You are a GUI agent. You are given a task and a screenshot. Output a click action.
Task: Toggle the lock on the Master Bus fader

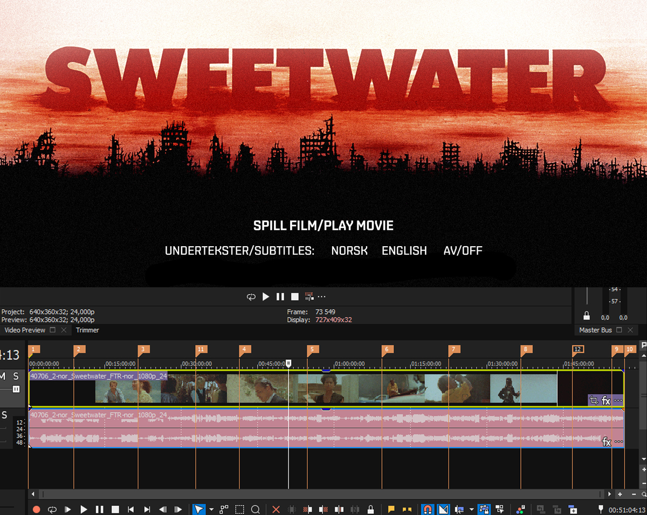[x=587, y=316]
